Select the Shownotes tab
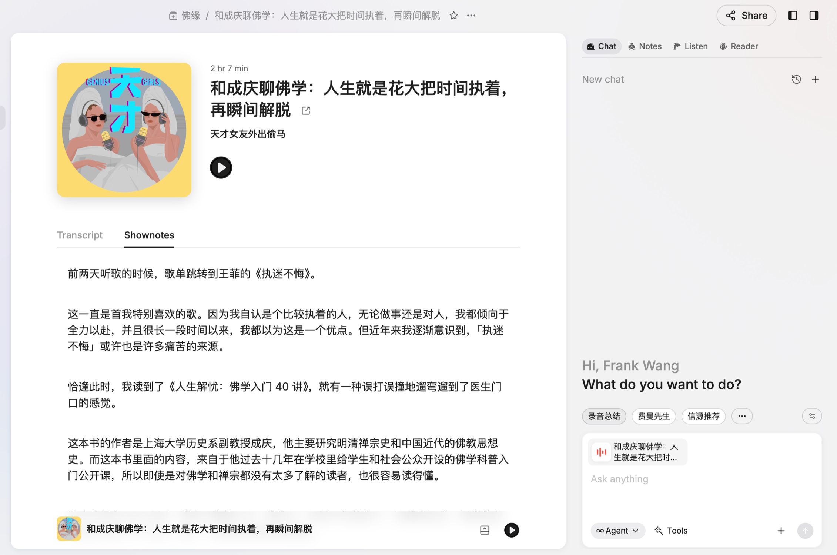 (149, 235)
